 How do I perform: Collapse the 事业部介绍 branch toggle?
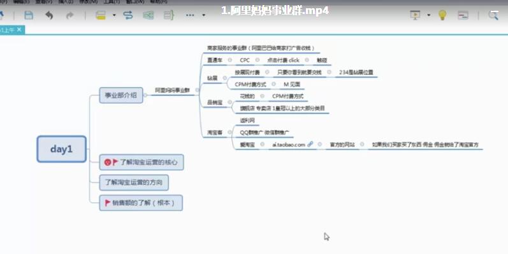click(146, 95)
